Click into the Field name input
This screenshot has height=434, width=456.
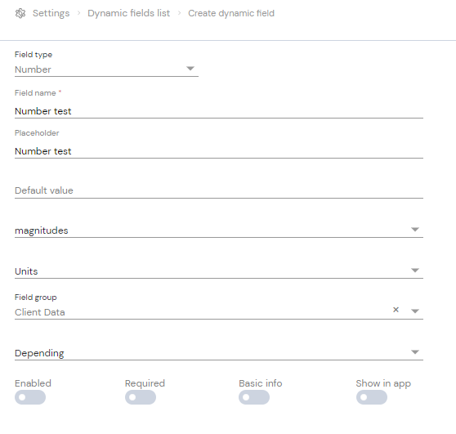[219, 111]
